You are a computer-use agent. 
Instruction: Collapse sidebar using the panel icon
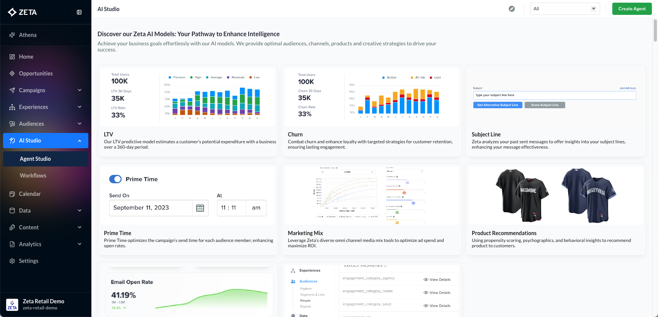[79, 12]
